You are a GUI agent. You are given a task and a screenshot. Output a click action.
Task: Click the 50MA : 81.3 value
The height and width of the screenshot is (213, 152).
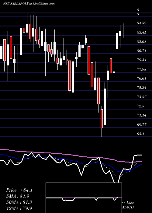pos(19,202)
